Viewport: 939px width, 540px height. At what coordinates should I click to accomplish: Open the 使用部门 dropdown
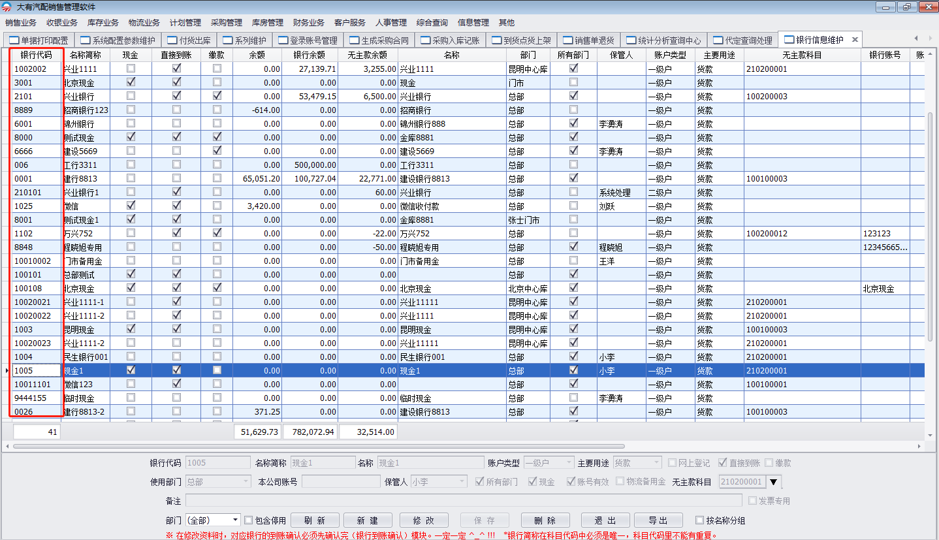246,482
